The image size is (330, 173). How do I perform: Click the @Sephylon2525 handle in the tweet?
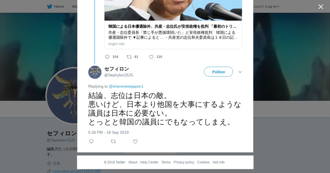[x=119, y=75]
